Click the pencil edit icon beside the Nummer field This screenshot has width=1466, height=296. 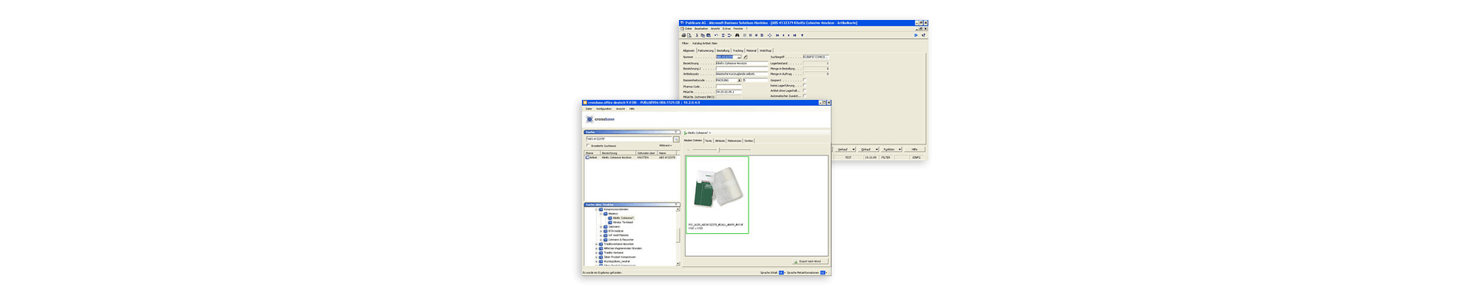(746, 57)
